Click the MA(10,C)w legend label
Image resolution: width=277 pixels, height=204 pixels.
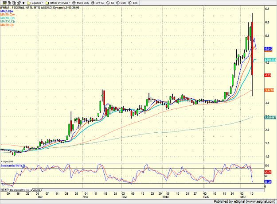click(x=8, y=15)
